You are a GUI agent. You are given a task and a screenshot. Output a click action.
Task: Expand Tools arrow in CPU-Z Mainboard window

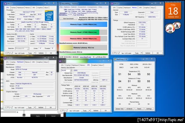pyautogui.click(x=35, y=108)
